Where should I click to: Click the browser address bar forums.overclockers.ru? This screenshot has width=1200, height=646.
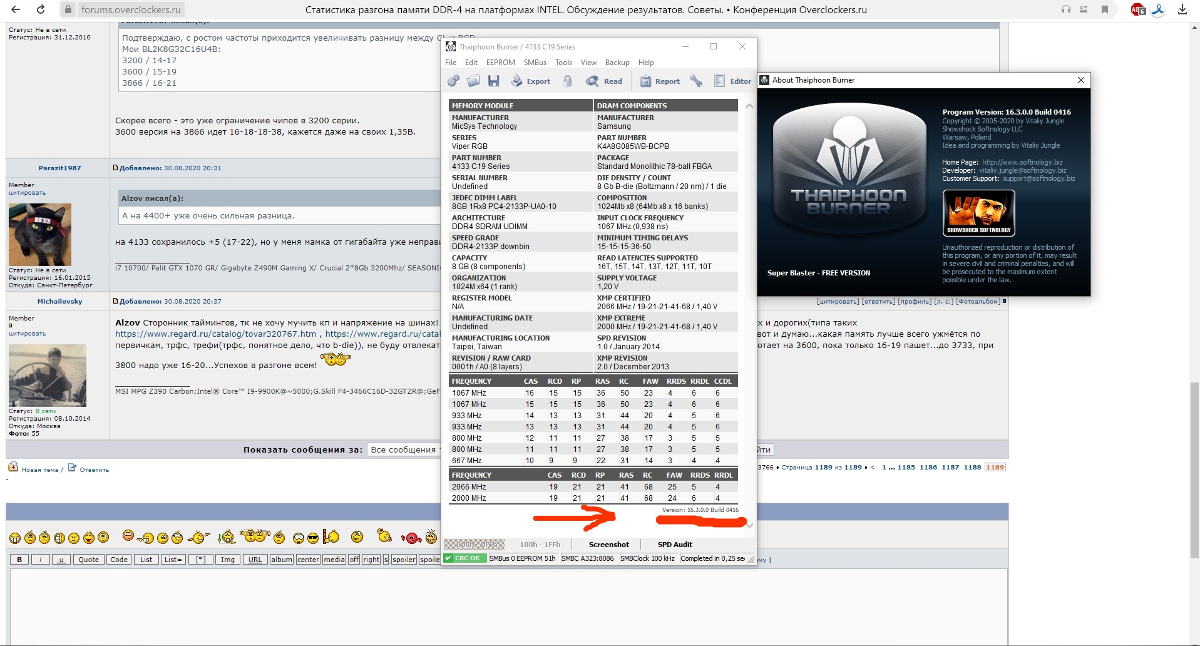(131, 9)
